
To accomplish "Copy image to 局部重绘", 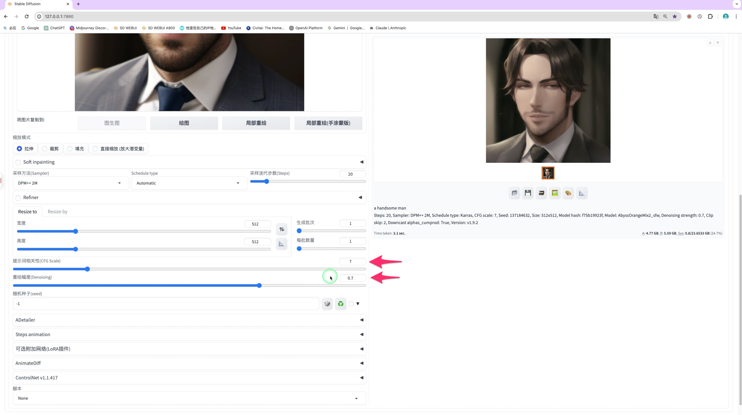I will pos(256,123).
